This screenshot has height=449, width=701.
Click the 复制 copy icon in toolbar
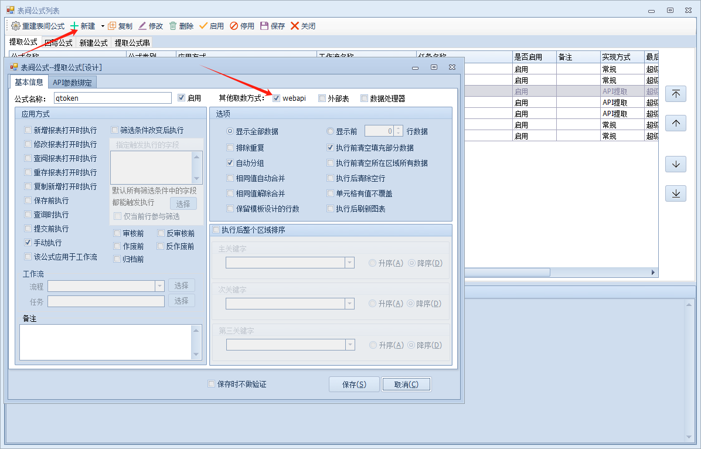click(112, 26)
